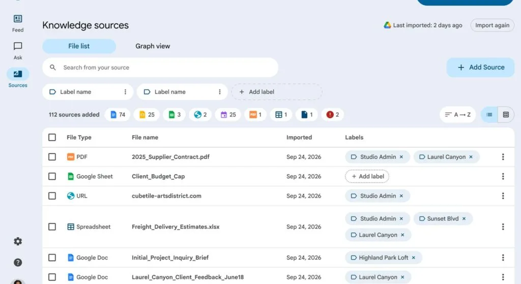Open more options for Client_Budget_Cap
This screenshot has width=521, height=284.
503,176
